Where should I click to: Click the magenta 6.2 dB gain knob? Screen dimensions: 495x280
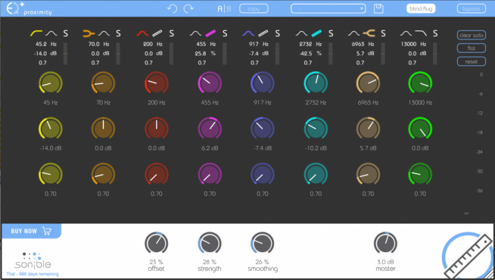[x=210, y=129]
